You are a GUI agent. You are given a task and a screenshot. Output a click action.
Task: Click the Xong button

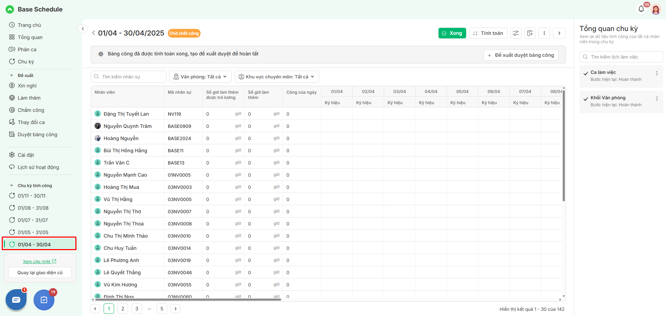[452, 33]
